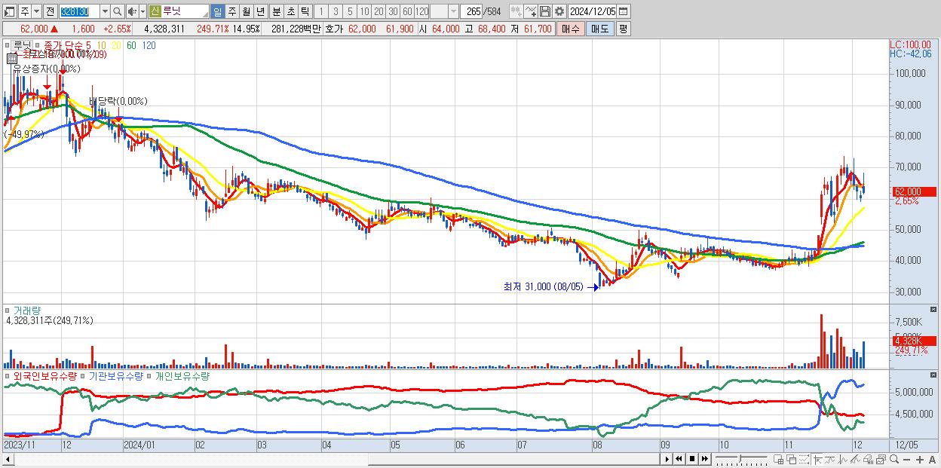Open chart settings gear icon

point(559,11)
